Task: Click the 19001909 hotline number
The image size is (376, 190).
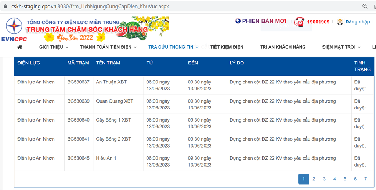Action: click(318, 22)
